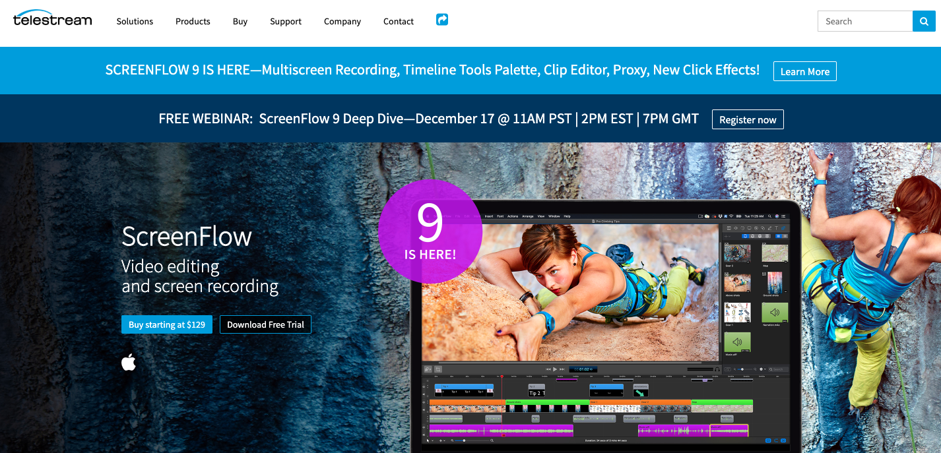Adjust the timeline zoom slider

pyautogui.click(x=464, y=440)
